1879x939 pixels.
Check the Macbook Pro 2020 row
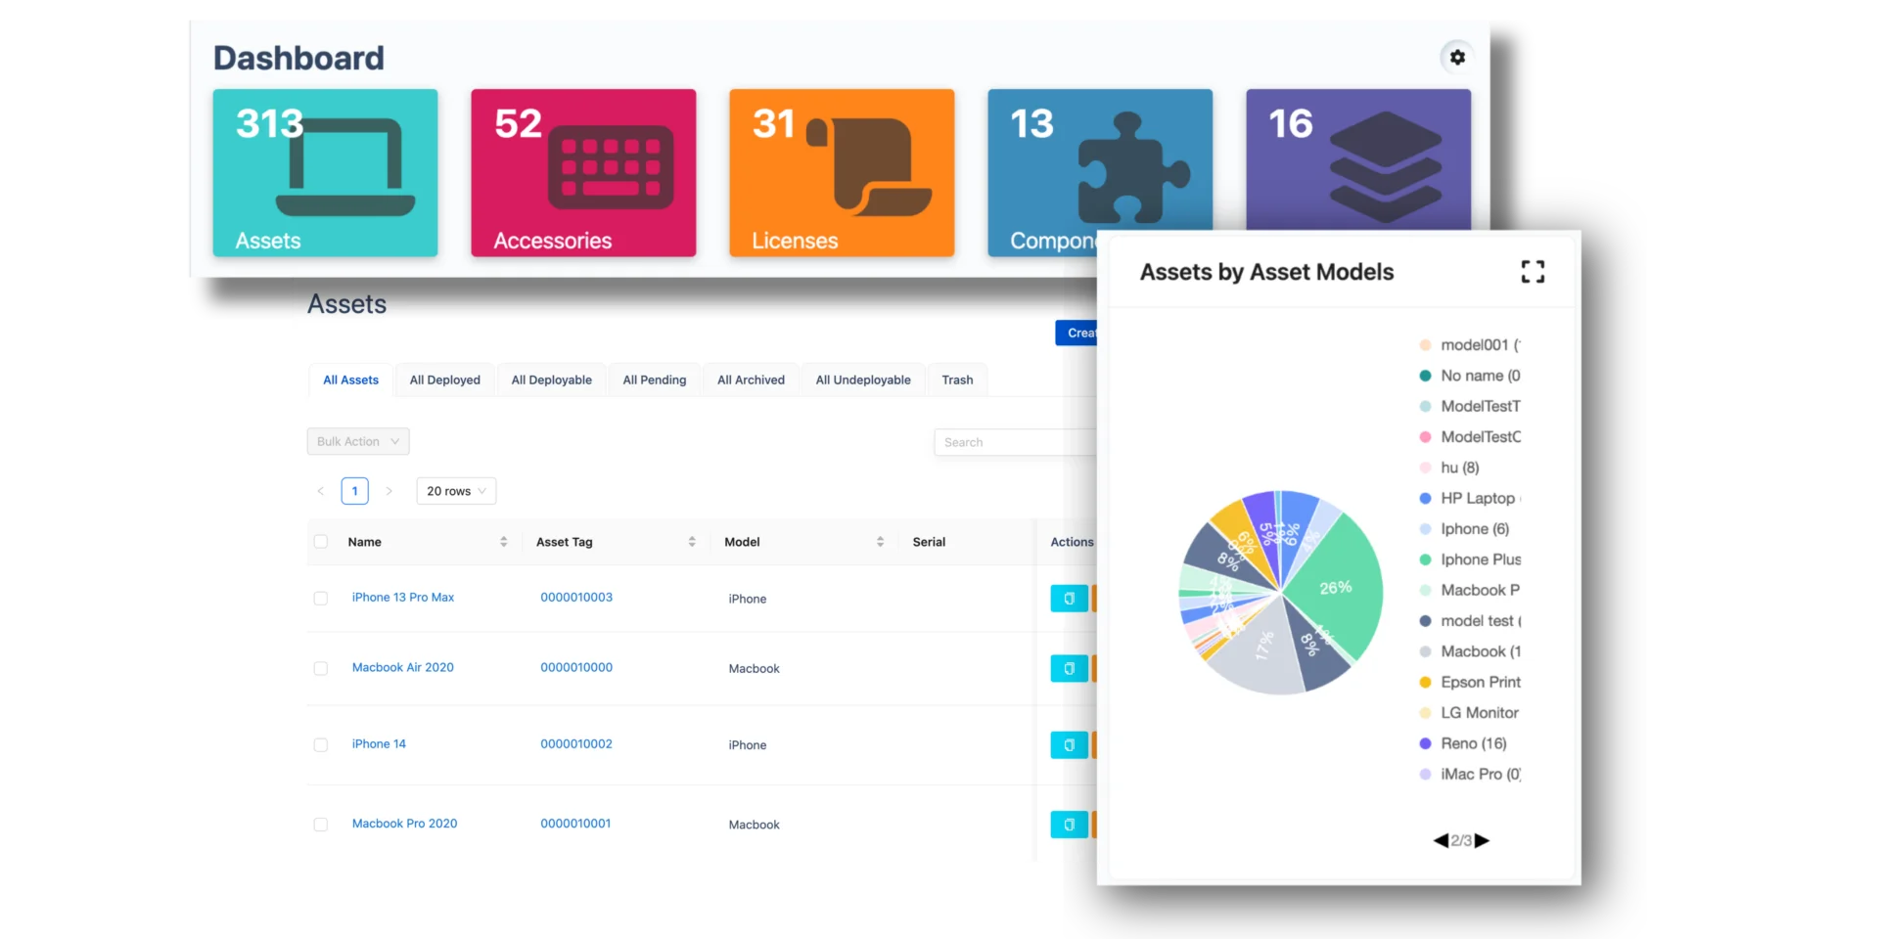321,825
